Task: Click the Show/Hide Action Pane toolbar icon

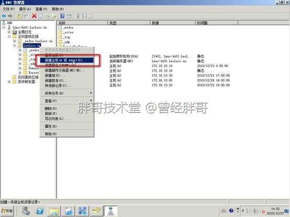Action: click(x=69, y=16)
